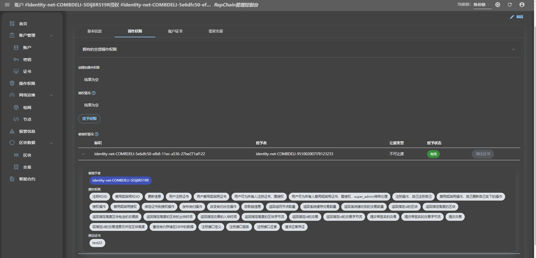Switch to the 签发交易 tab
The height and width of the screenshot is (258, 536).
[x=216, y=31]
